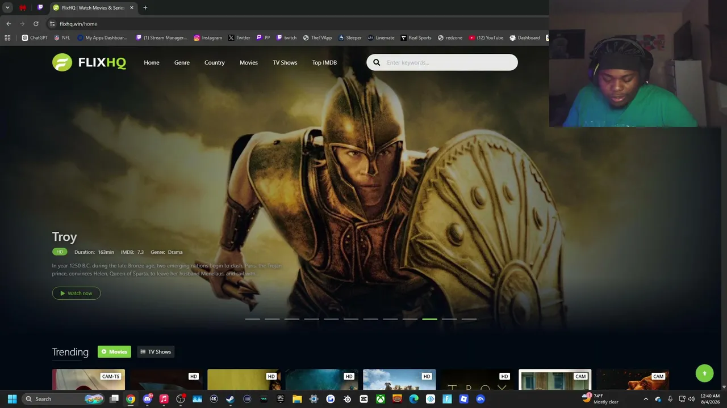727x408 pixels.
Task: Open the (12) YouTube bookmark
Action: (486, 38)
